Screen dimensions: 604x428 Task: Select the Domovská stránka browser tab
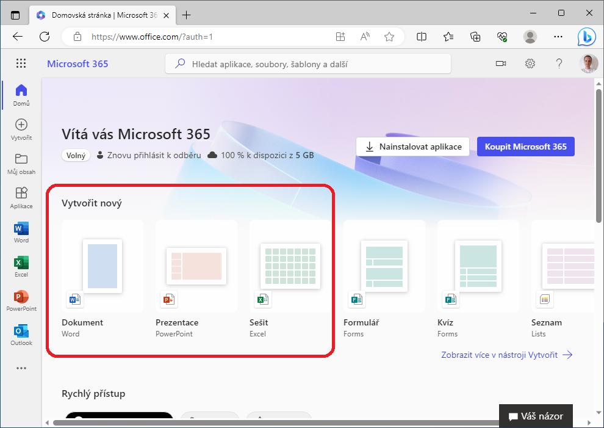[x=102, y=15]
